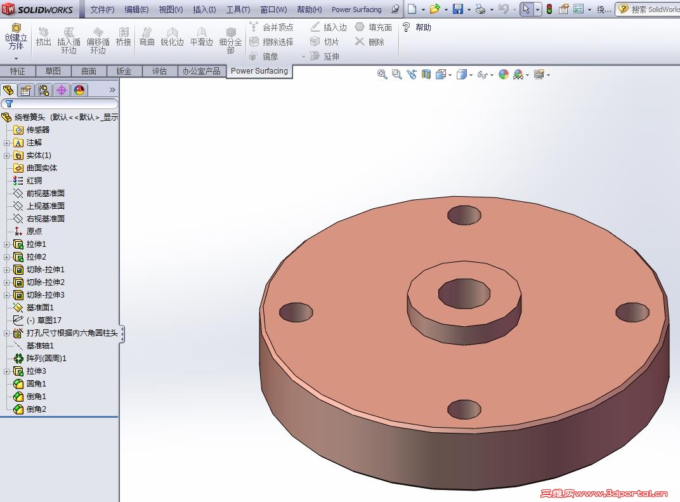Click the Rebuild traffic light icon
The height and width of the screenshot is (502, 680).
click(x=549, y=9)
